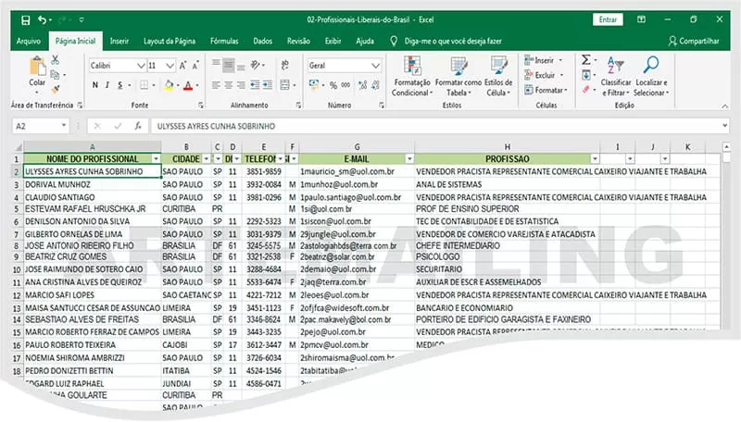Click the Classificar e Filtrar icon
The image size is (741, 422).
615,65
